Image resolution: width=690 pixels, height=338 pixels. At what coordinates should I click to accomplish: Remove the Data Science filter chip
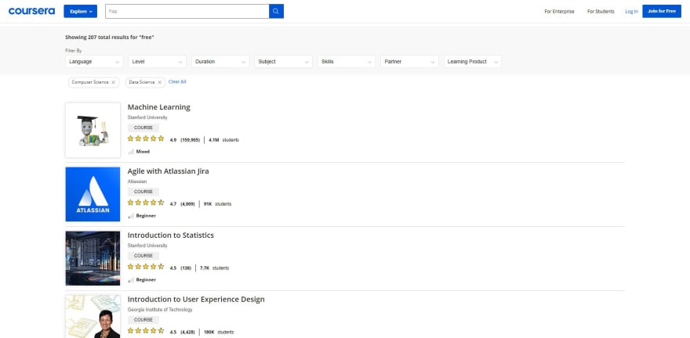click(159, 82)
